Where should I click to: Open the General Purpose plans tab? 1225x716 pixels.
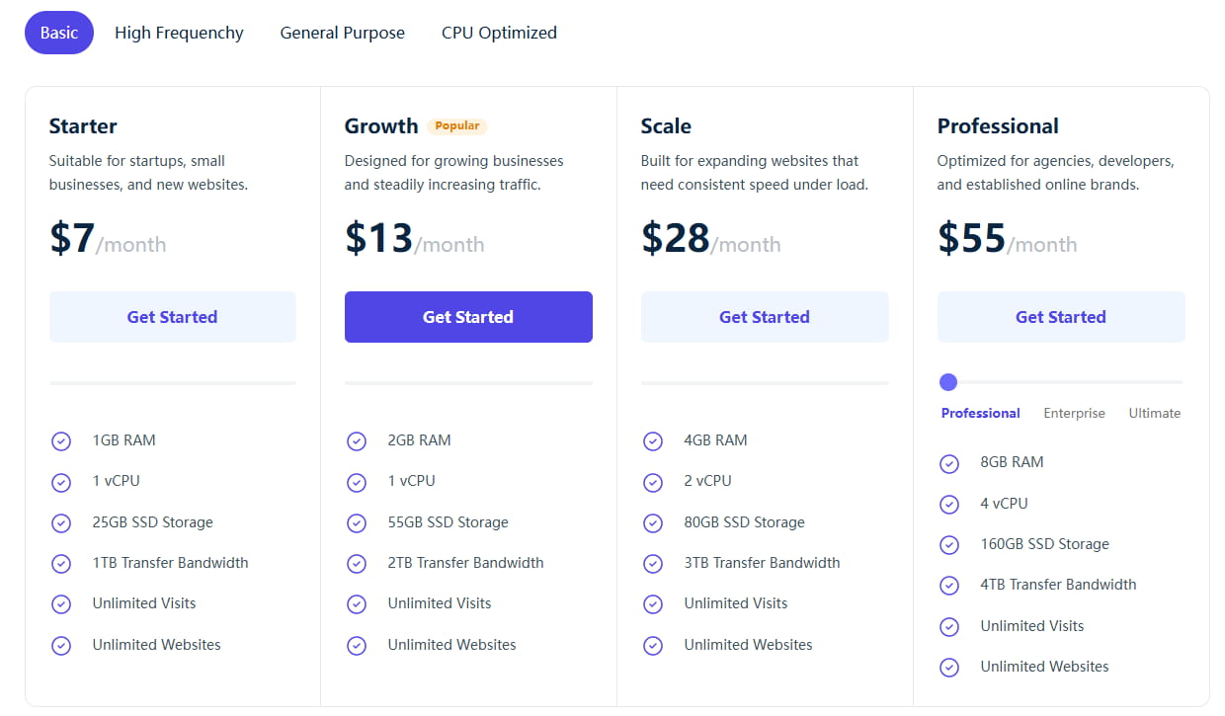pyautogui.click(x=342, y=33)
